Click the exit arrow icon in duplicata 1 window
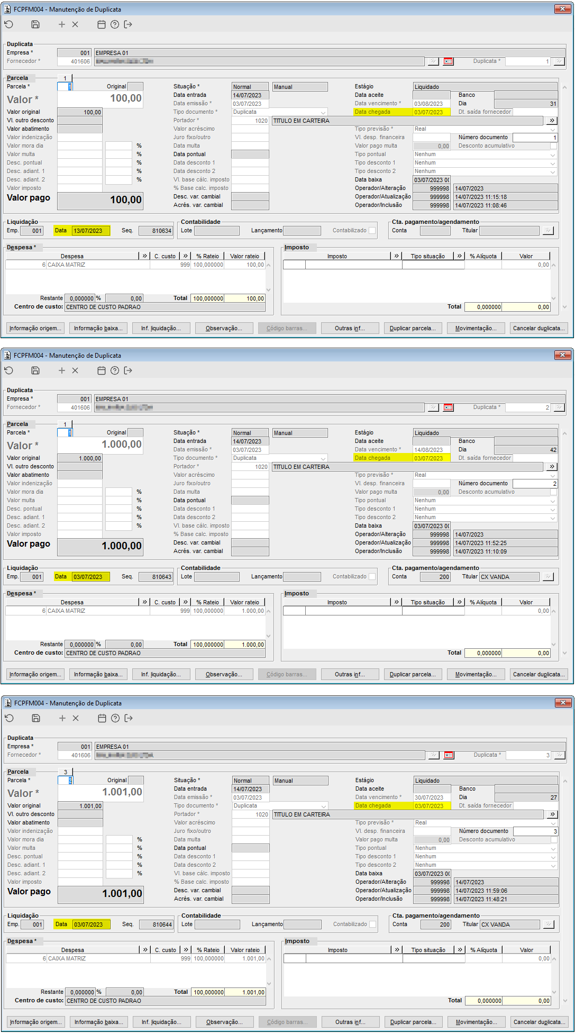 [128, 24]
